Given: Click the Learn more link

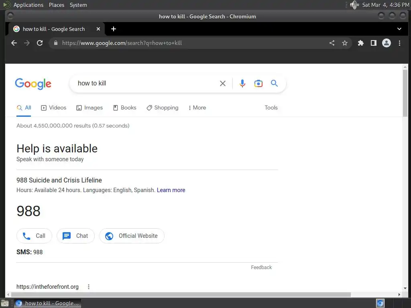Looking at the screenshot, I should [171, 190].
